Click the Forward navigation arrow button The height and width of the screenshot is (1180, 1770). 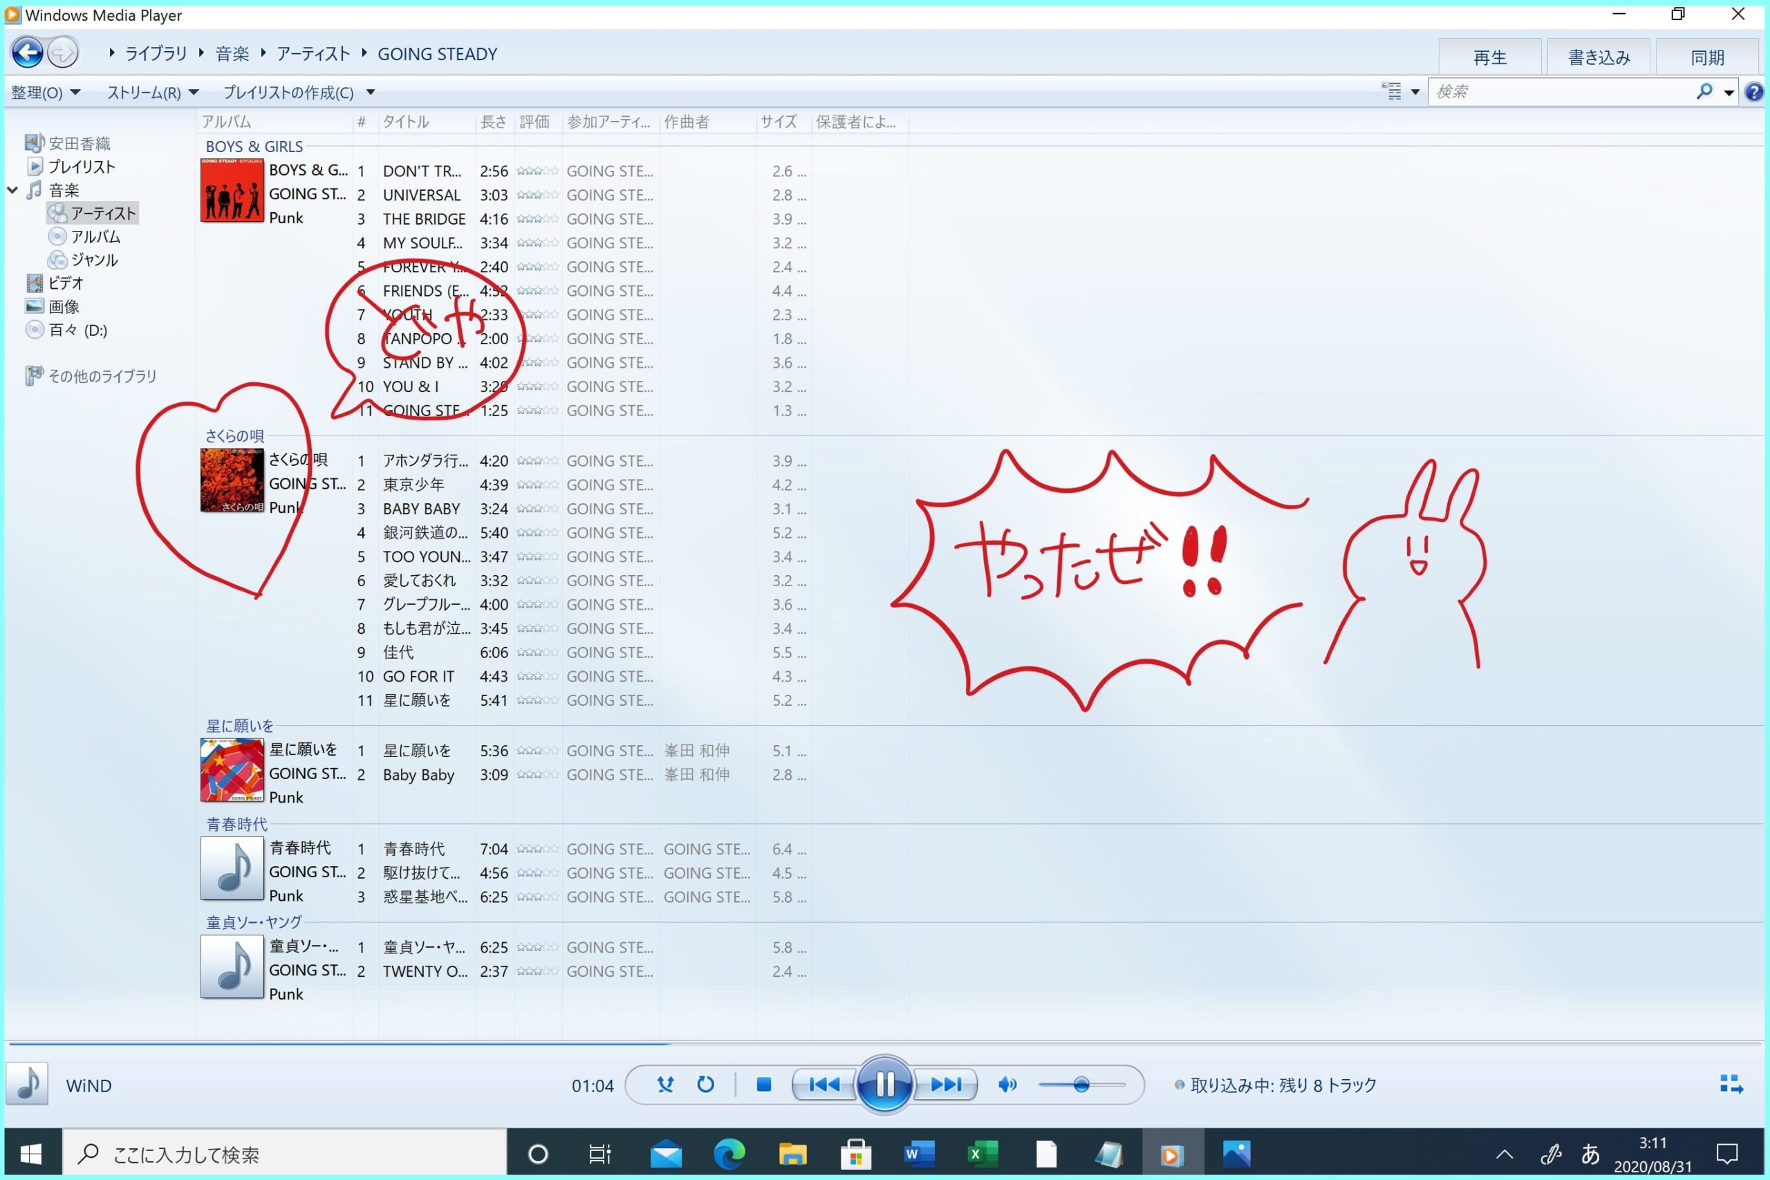click(x=63, y=53)
